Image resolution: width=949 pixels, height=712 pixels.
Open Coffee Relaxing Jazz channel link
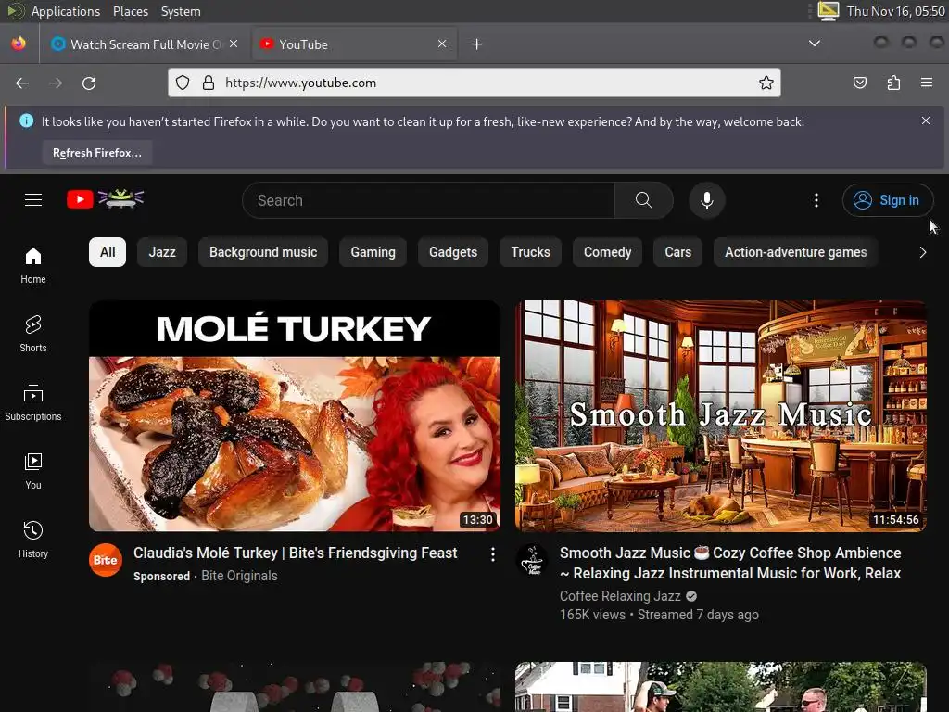point(620,596)
